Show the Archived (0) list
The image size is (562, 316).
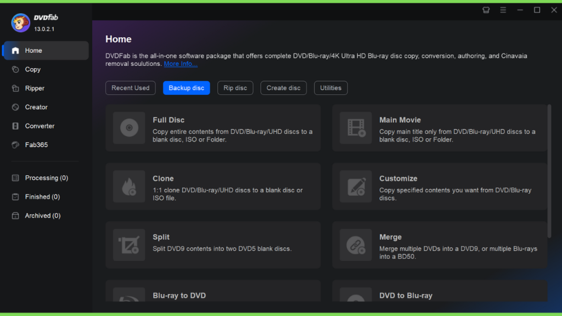click(x=43, y=216)
